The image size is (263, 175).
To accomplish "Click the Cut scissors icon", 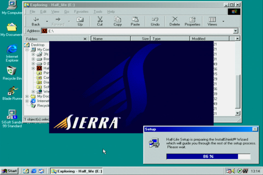I will pyautogui.click(x=100, y=19).
